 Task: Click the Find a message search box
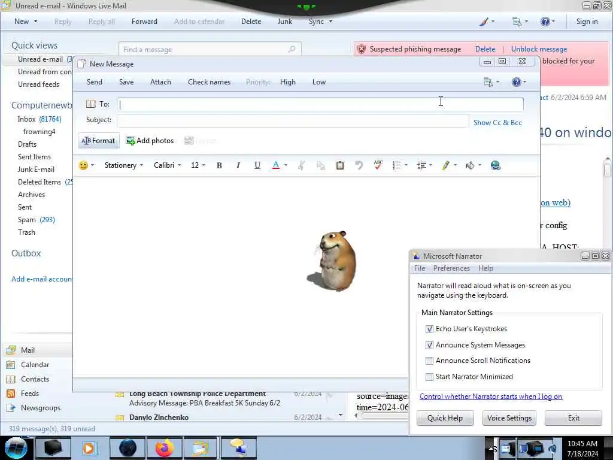click(x=210, y=50)
